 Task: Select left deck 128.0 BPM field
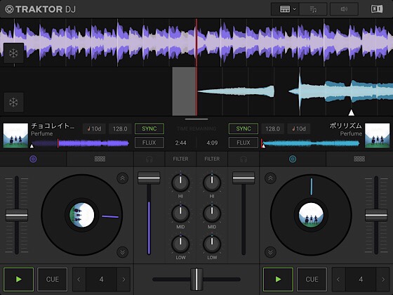coord(120,129)
